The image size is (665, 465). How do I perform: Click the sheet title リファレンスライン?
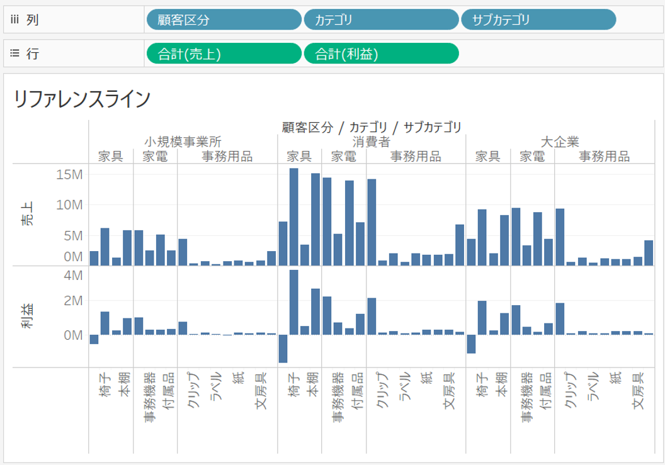coord(82,99)
